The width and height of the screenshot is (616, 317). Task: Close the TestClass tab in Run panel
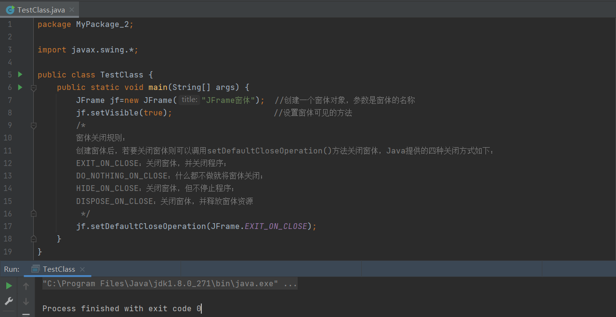click(x=82, y=269)
